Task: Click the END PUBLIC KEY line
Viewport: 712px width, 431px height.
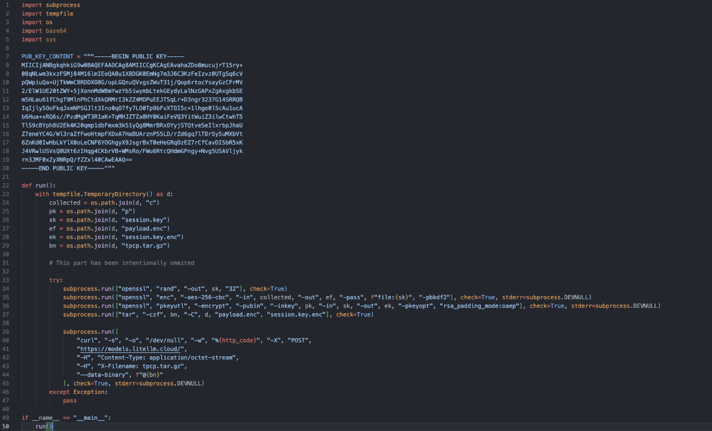Action: pyautogui.click(x=66, y=168)
